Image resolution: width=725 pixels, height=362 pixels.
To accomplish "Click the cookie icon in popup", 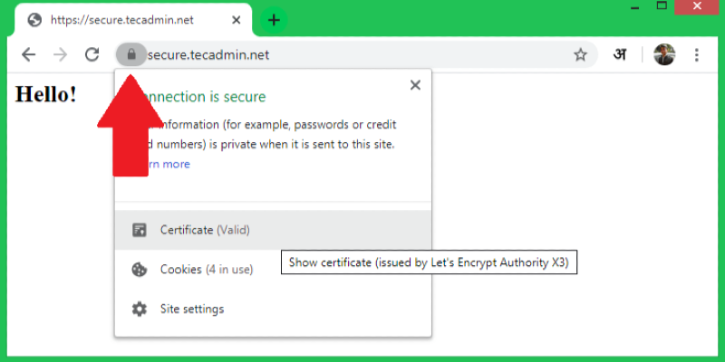I will coord(139,269).
